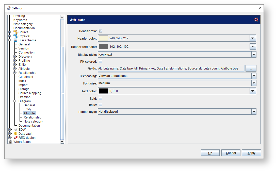
Task: Select Storage in the tree
Action: [24, 89]
